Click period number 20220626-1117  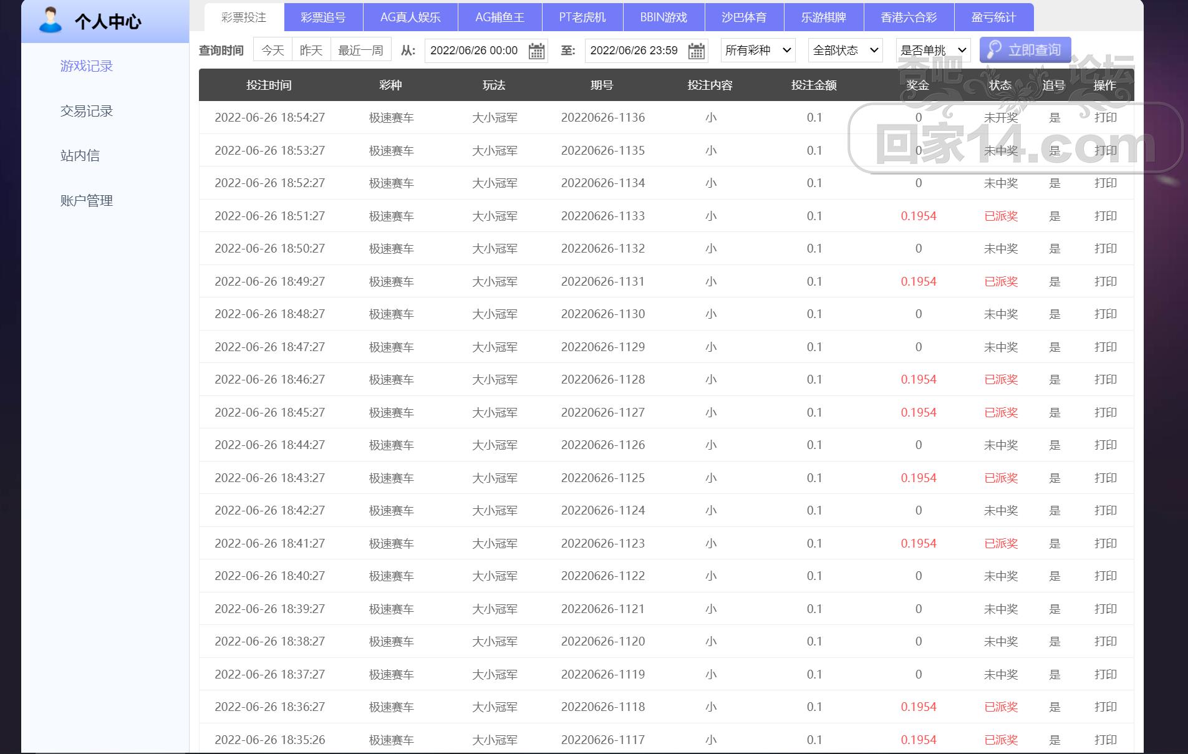[x=602, y=740]
